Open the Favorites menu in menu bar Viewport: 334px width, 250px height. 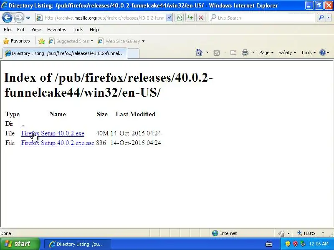pyautogui.click(x=57, y=30)
